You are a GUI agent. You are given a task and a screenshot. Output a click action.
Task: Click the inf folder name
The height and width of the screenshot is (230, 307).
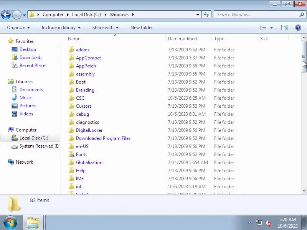pos(79,186)
